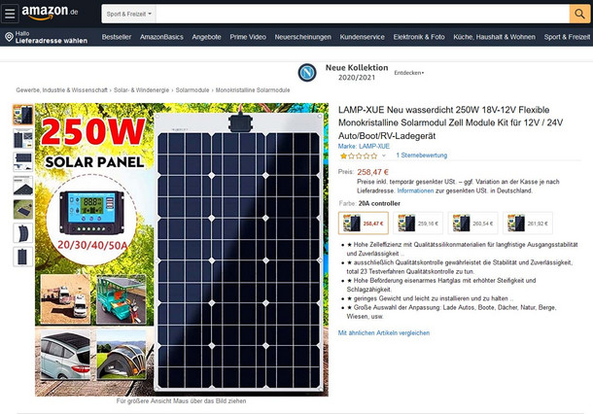The image size is (593, 414).
Task: Click the round blue N logo in the Neue Kollektion banner
Action: click(308, 73)
